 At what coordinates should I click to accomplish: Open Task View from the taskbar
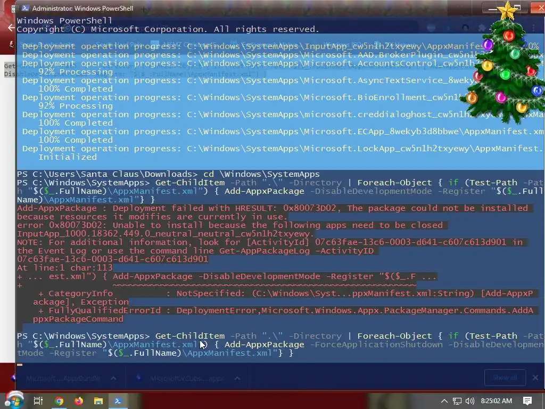[x=38, y=401]
